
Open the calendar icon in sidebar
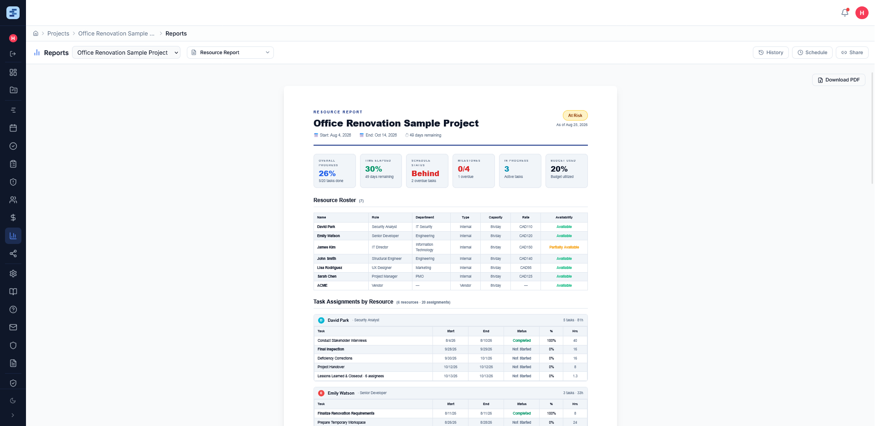[x=13, y=128]
